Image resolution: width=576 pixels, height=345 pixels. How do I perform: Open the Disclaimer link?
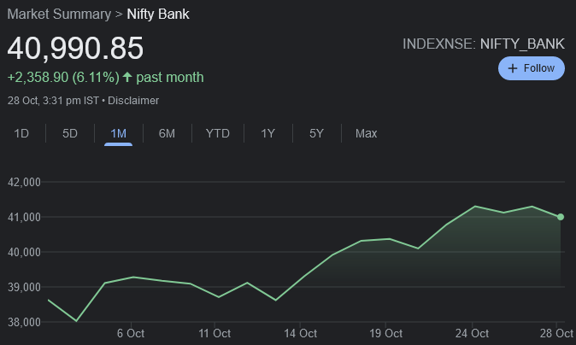(x=132, y=101)
